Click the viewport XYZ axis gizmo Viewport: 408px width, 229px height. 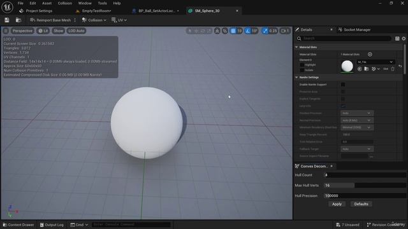pyautogui.click(x=12, y=211)
